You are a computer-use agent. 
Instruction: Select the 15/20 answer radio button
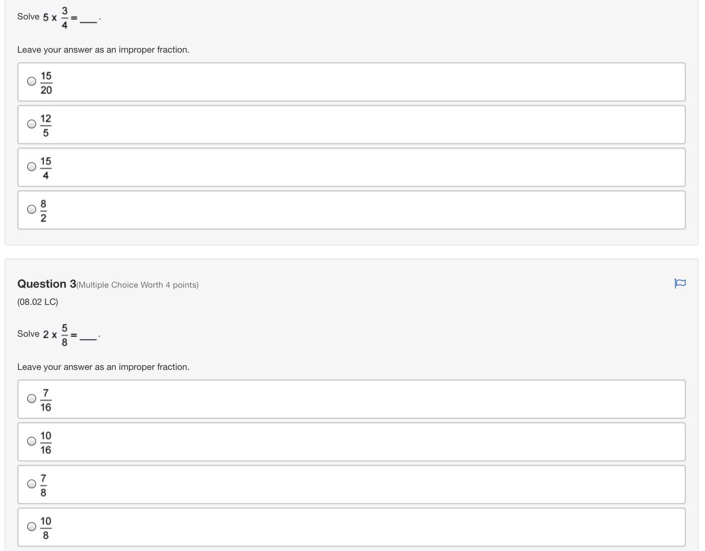[x=32, y=81]
